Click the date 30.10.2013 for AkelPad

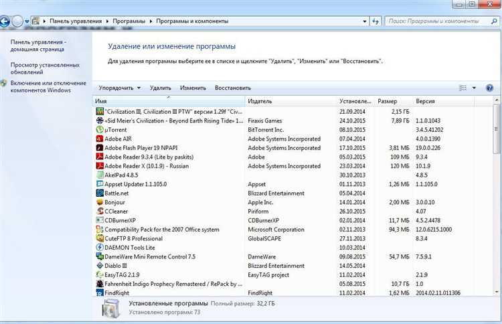352,175
